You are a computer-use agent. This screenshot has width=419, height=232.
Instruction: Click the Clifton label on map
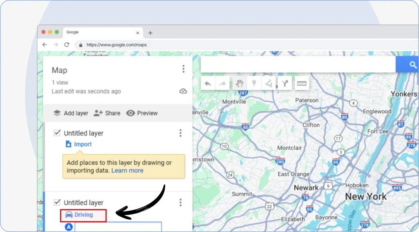(x=311, y=125)
